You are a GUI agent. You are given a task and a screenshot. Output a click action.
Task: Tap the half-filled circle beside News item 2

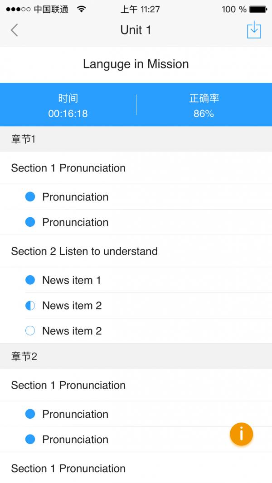pyautogui.click(x=30, y=305)
